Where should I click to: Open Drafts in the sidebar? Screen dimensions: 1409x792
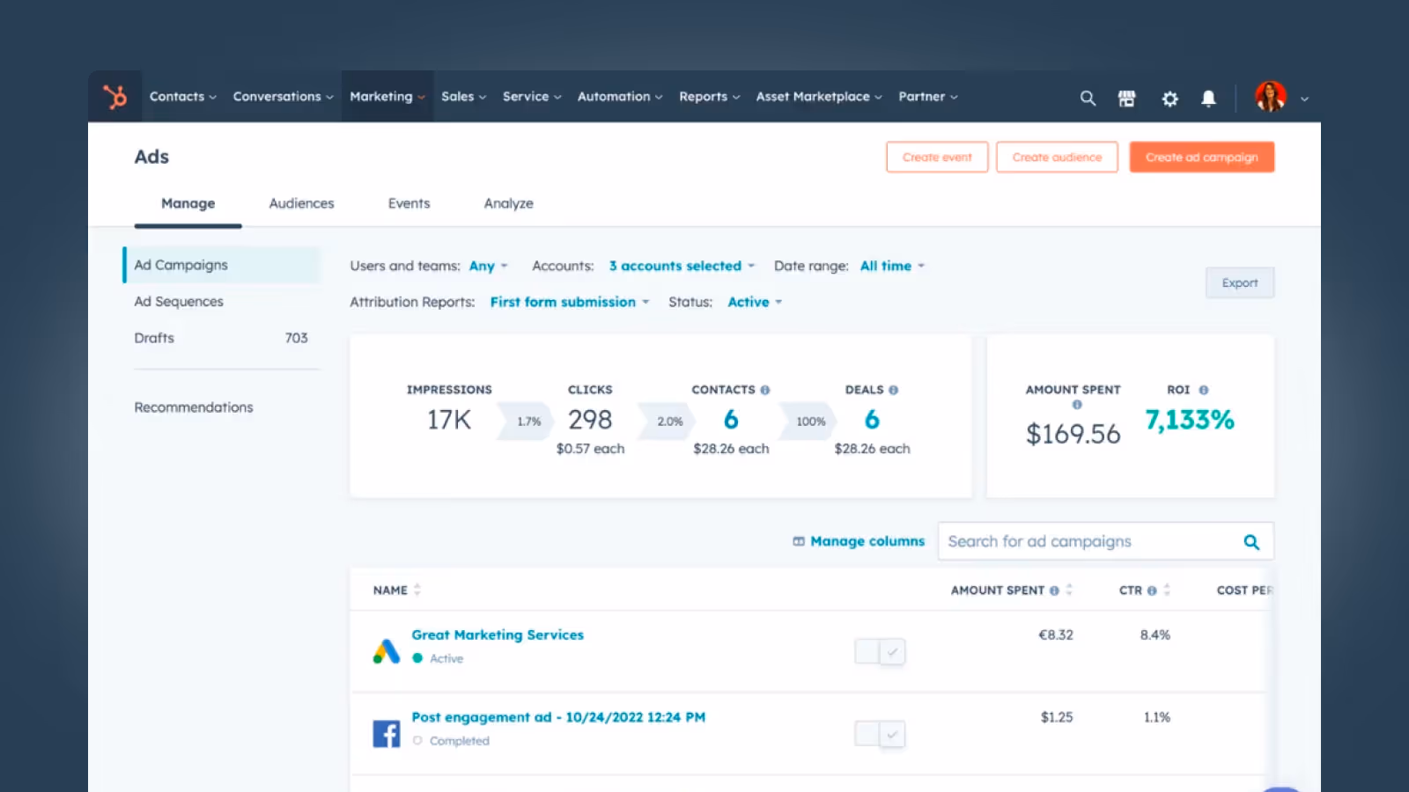[x=221, y=338]
